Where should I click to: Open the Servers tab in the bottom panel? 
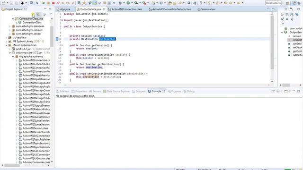95,91
